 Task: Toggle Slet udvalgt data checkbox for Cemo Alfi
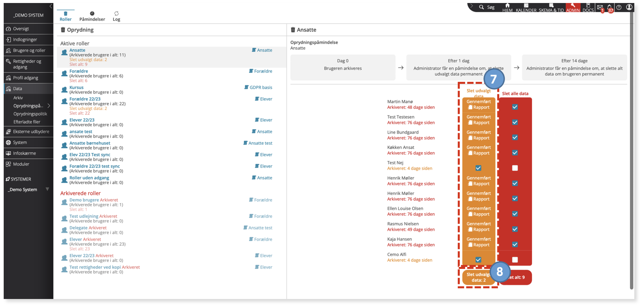point(478,260)
